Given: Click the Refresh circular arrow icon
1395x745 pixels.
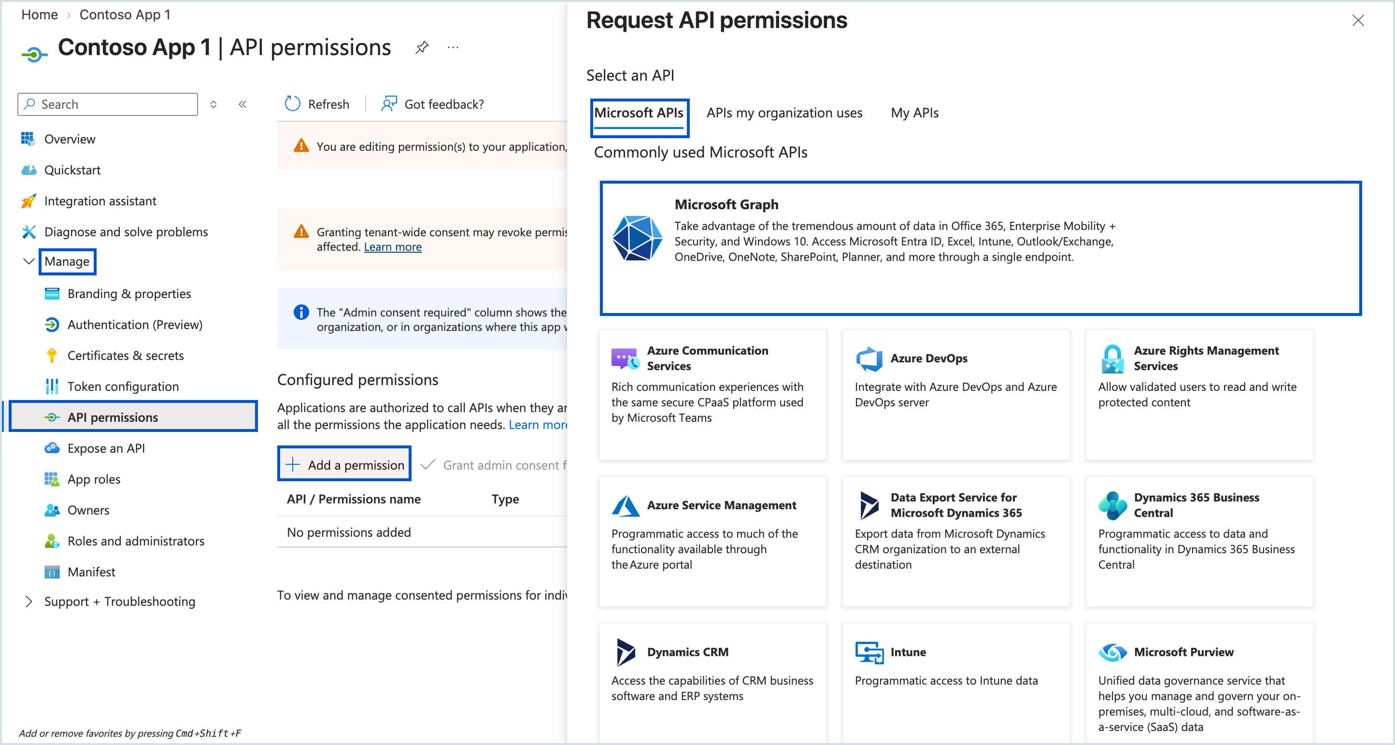Looking at the screenshot, I should point(292,104).
